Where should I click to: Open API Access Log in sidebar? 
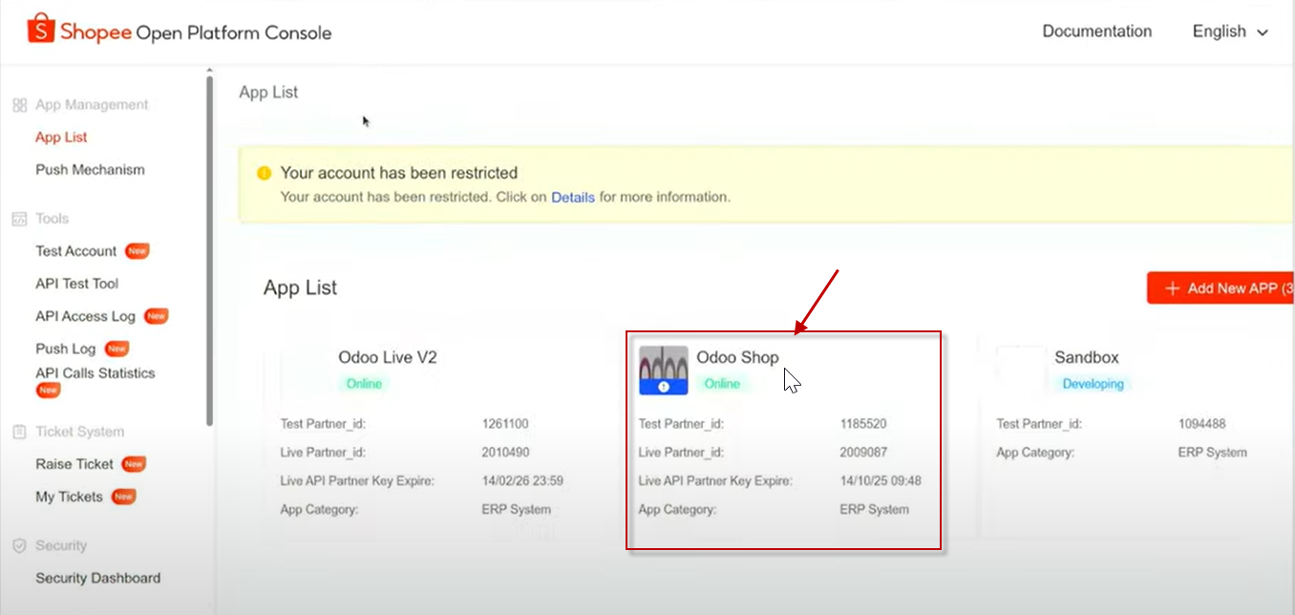[86, 316]
